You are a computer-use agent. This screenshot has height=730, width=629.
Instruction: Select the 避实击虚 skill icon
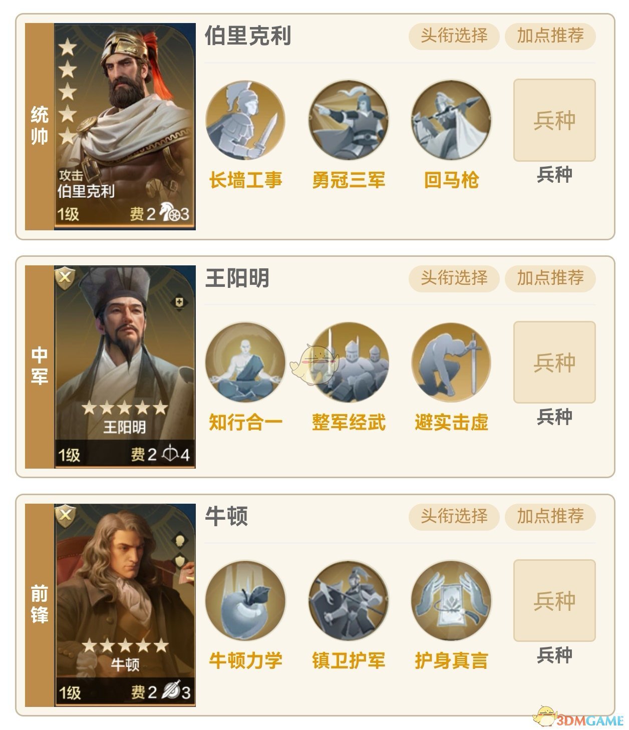coord(451,362)
